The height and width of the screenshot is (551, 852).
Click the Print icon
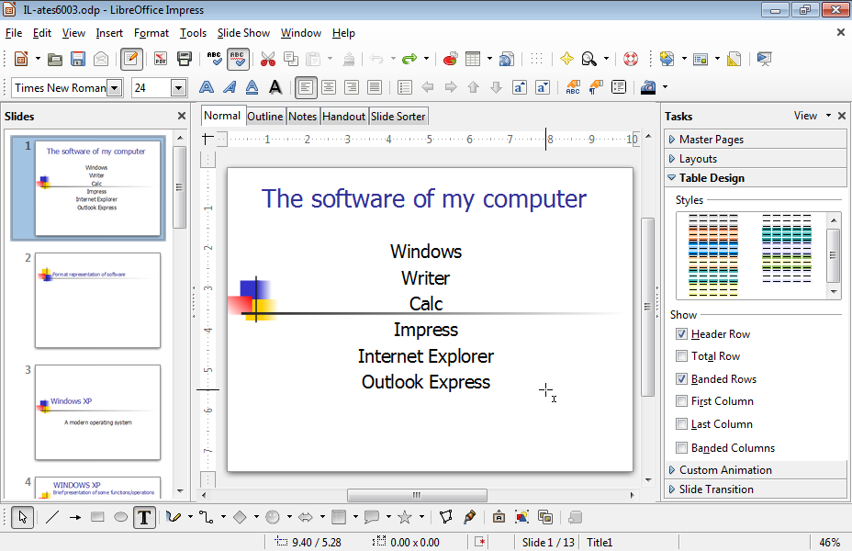pyautogui.click(x=185, y=59)
